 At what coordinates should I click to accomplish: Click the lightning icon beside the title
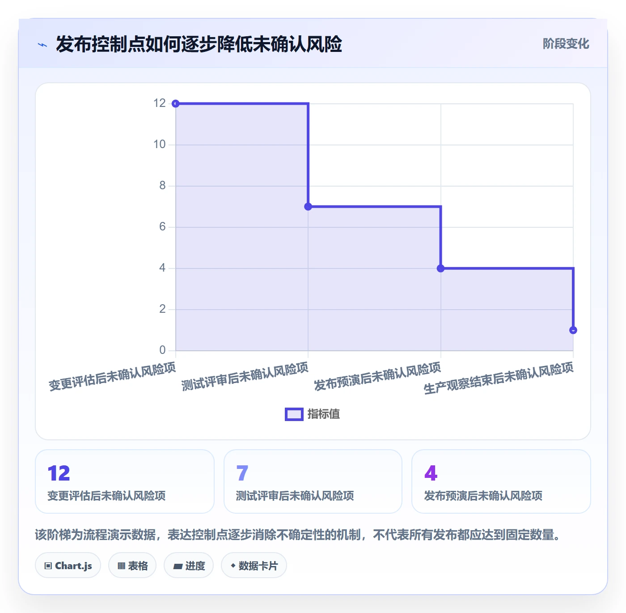point(42,45)
